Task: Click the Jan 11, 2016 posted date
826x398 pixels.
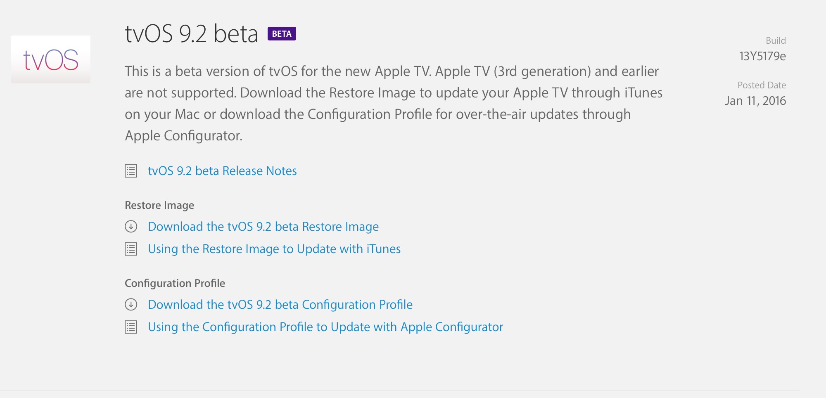Action: (x=755, y=101)
